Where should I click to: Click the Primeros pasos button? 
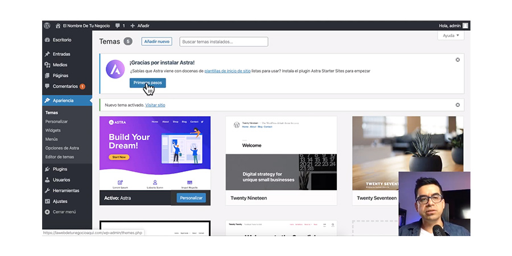tap(147, 83)
